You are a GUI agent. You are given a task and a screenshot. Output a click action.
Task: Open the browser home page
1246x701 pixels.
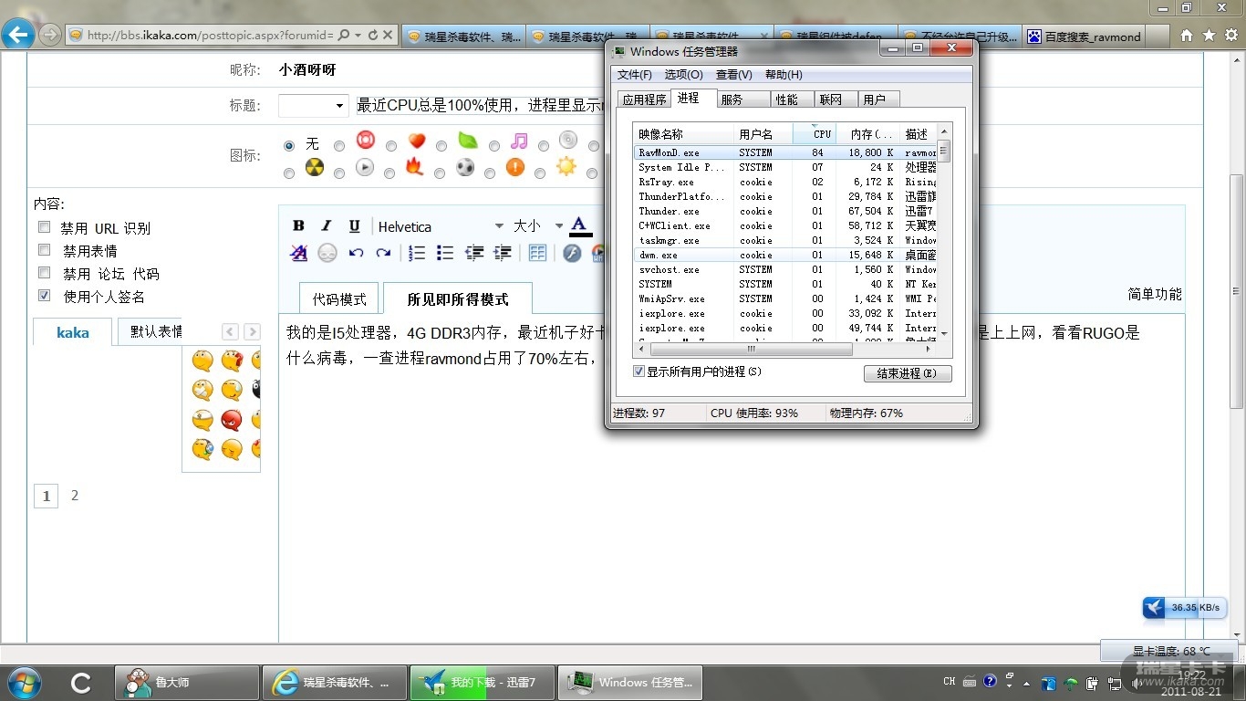tap(1186, 36)
